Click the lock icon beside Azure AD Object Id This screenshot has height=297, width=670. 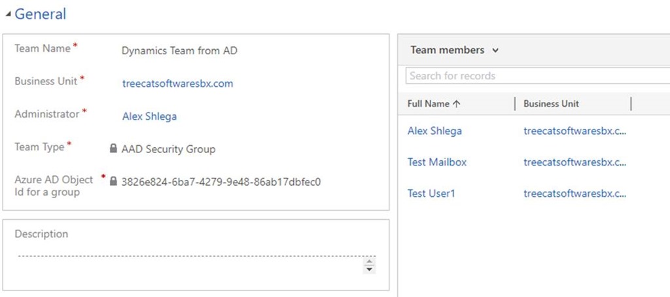(x=113, y=182)
